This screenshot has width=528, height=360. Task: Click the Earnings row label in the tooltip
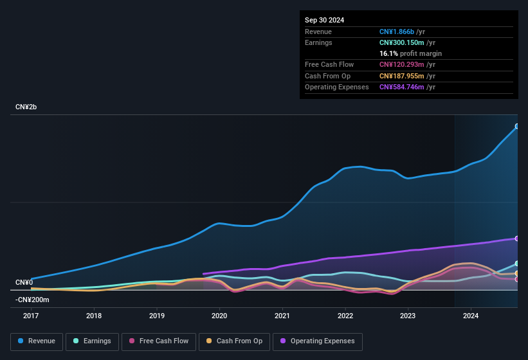click(x=318, y=42)
